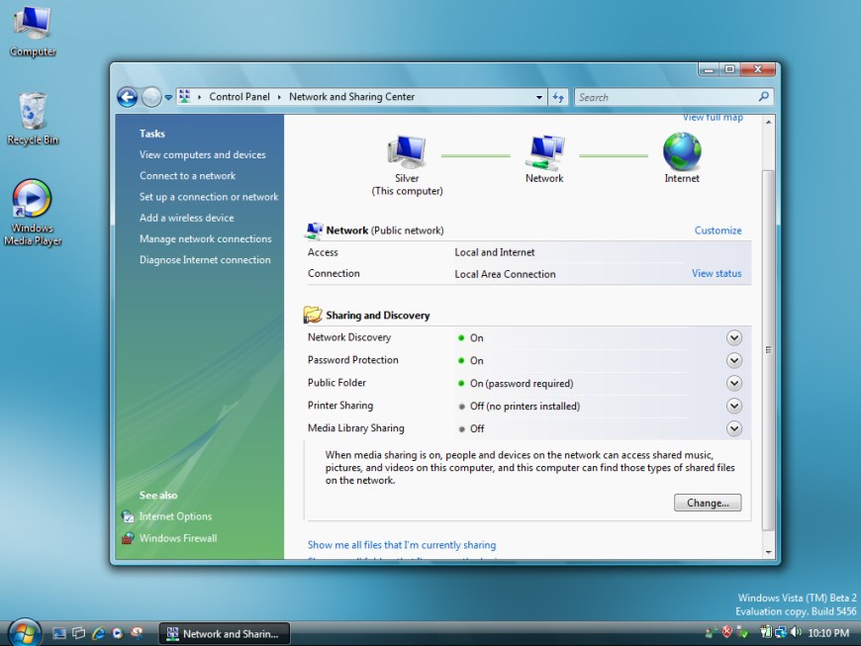Viewport: 861px width, 646px height.
Task: Select Network and Sharing Center breadcrumb
Action: coord(351,97)
